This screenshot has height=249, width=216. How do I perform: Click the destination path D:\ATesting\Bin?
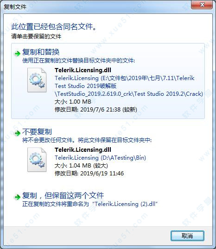(x=101, y=157)
